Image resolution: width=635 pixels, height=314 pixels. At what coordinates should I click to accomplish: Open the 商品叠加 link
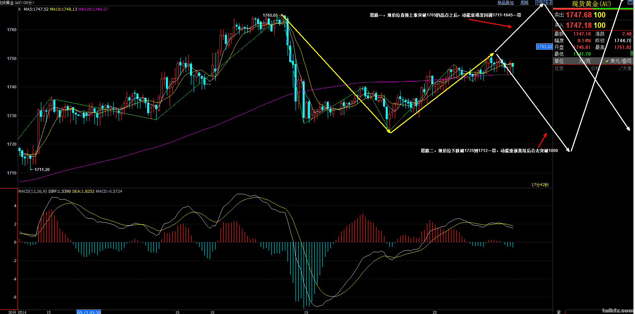point(506,3)
